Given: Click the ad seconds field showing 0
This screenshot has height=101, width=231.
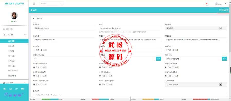Looking at the screenshot, I should coord(64,59).
